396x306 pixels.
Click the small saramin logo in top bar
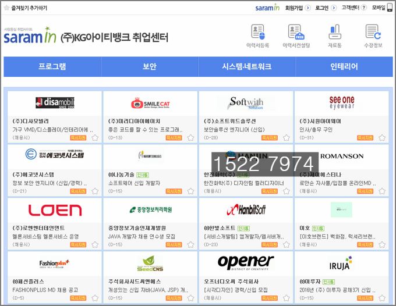point(267,8)
